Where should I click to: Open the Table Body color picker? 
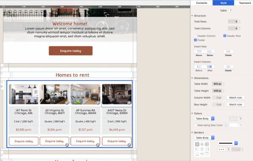pyautogui.click(x=240, y=118)
